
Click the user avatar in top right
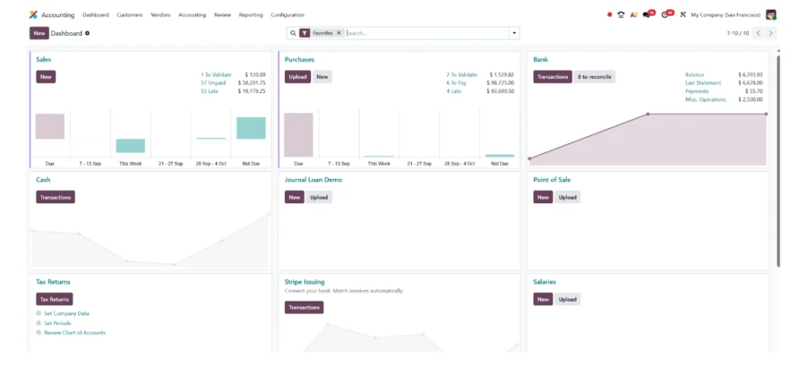point(771,15)
